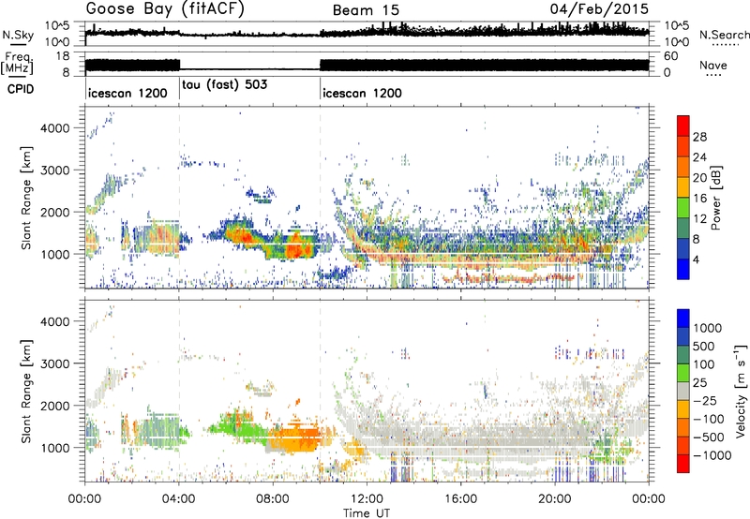Click the bright blue bottom segment of the power colorbar
This screenshot has width=750, height=519.
click(x=683, y=269)
